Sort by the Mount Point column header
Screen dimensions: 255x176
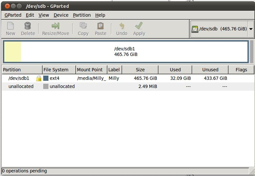(92, 70)
